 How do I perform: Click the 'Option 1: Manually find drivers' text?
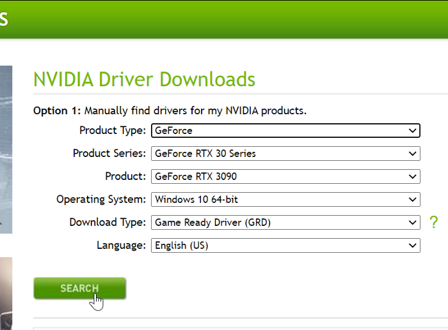click(170, 110)
